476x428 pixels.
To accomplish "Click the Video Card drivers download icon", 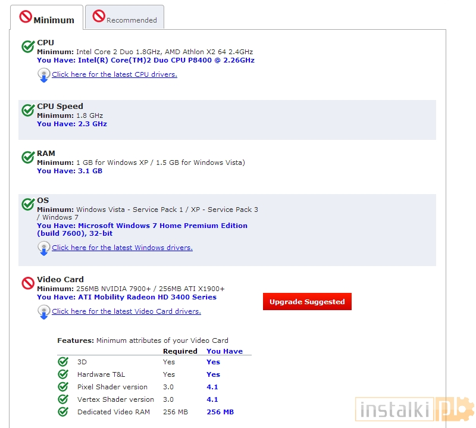I will click(43, 313).
